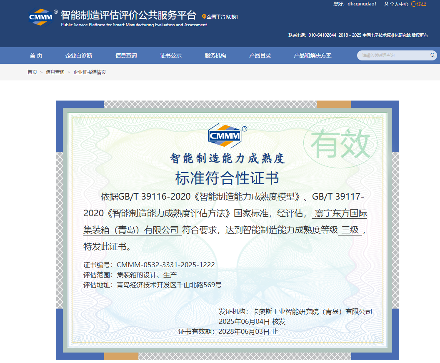
Task: Go to 个人中心 link
Action: (399, 4)
